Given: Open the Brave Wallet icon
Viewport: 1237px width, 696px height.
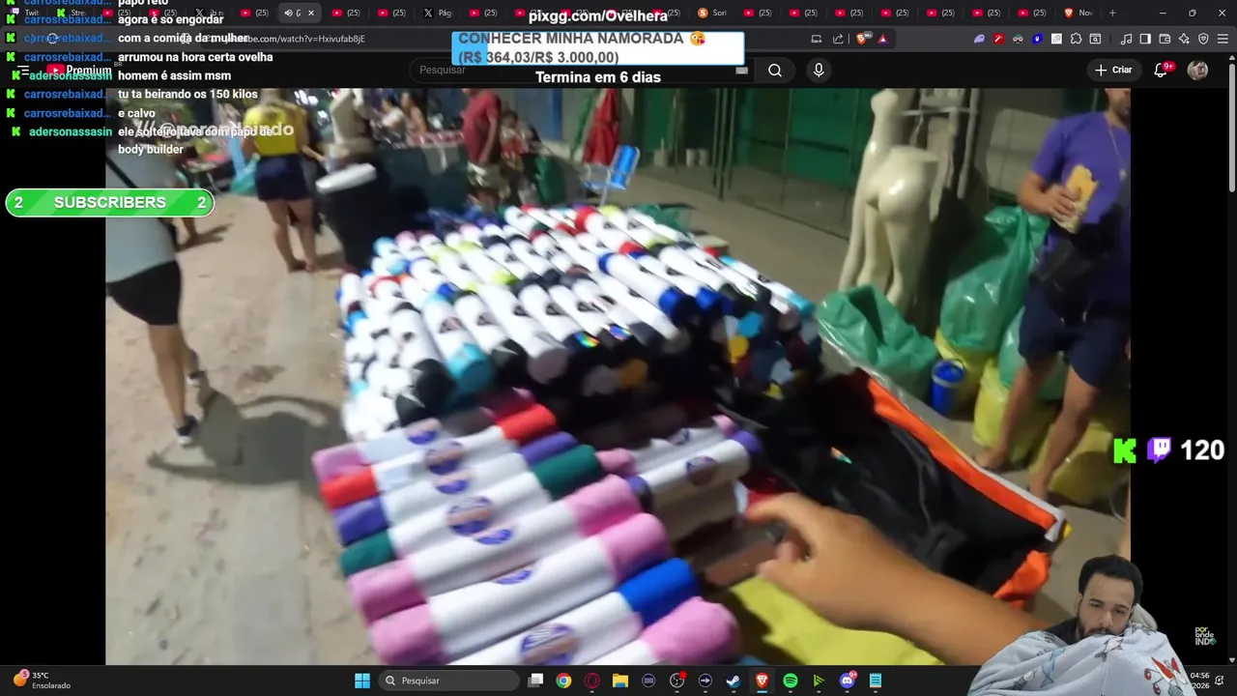Looking at the screenshot, I should point(1165,39).
